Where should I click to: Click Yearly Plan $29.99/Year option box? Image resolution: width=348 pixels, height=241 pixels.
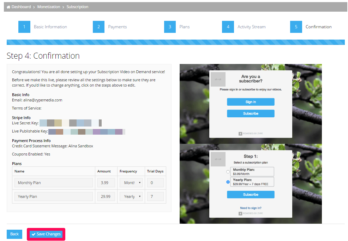252,182
